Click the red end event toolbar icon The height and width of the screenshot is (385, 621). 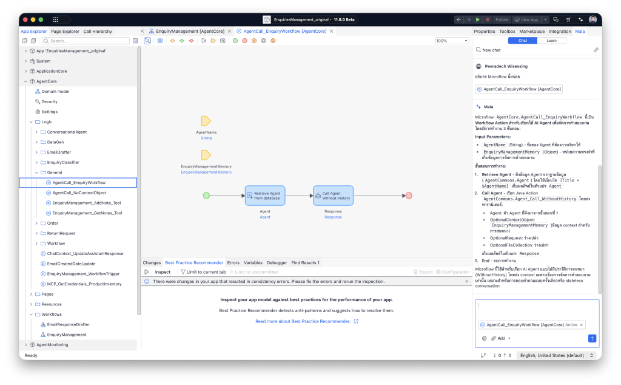click(x=244, y=41)
